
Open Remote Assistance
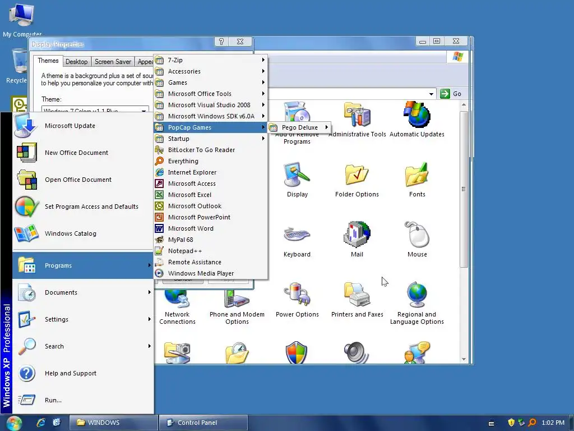211,262
